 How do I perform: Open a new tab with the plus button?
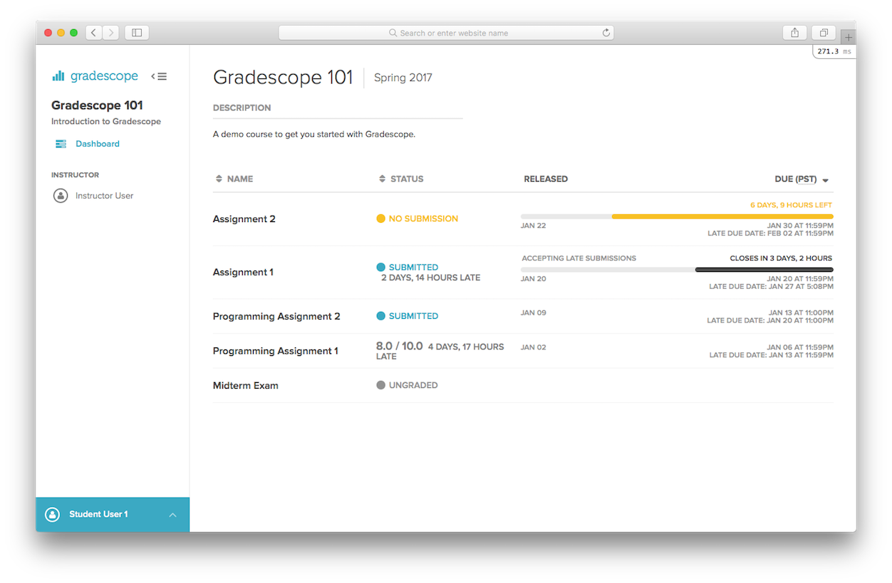(848, 38)
